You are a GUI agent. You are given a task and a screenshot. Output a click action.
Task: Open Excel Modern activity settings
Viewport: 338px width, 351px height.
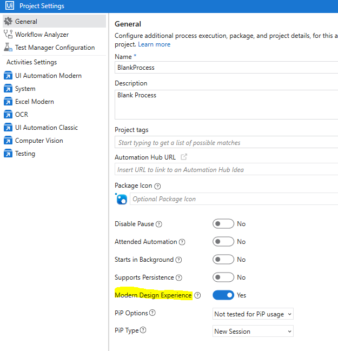click(54, 101)
